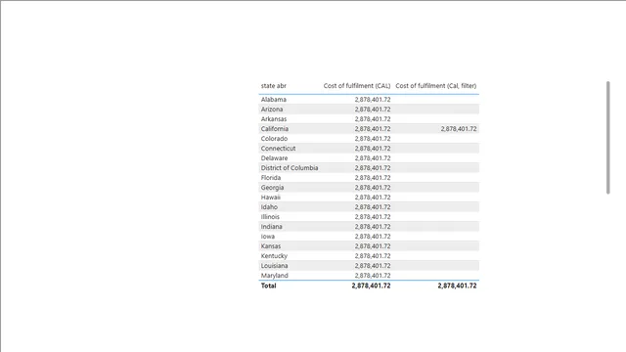Select the Kentucky row label
Screen dimensions: 626x352
tap(274, 256)
